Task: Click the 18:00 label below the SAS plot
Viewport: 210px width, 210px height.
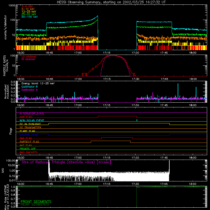Action: click(193, 184)
